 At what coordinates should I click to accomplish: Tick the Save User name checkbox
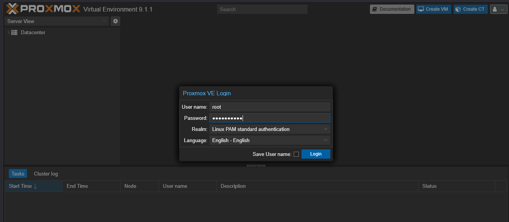click(x=296, y=154)
